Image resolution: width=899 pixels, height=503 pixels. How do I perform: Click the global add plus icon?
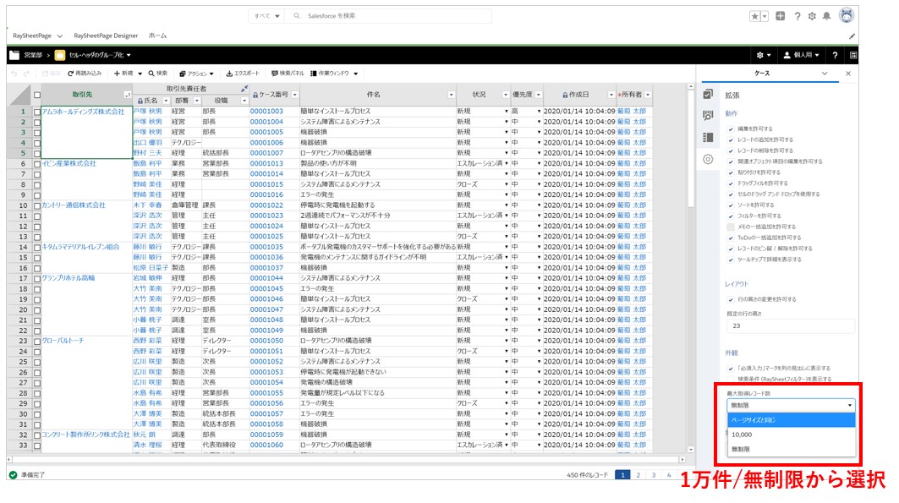tap(781, 16)
